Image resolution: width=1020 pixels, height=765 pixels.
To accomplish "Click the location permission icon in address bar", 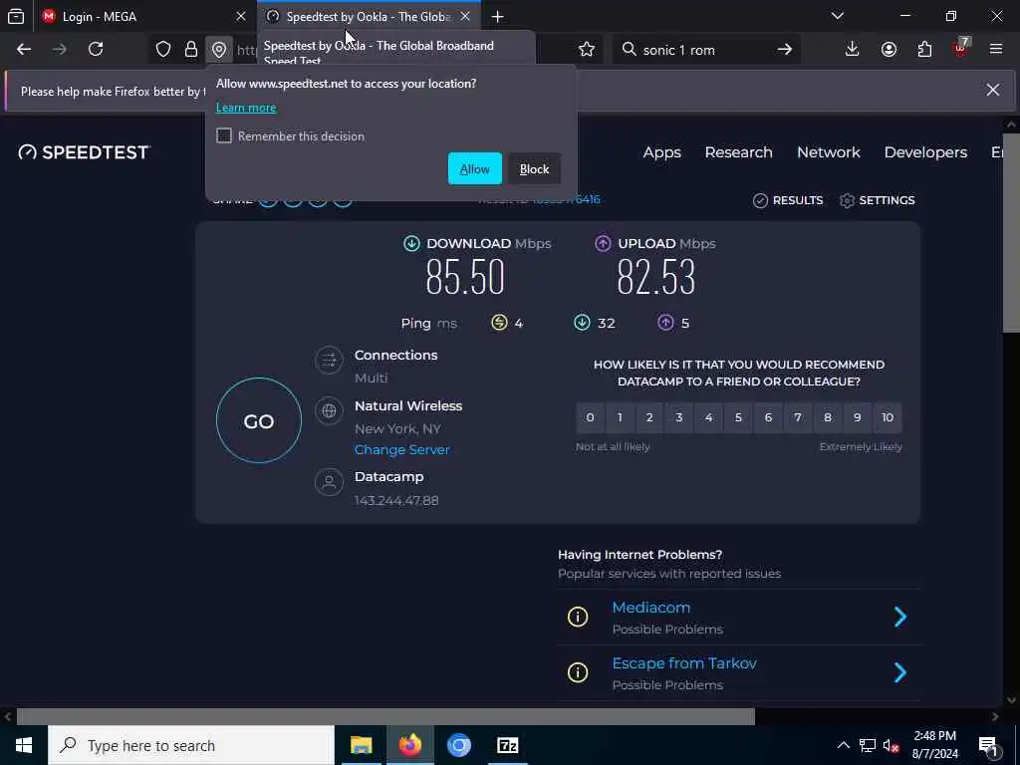I will 219,50.
